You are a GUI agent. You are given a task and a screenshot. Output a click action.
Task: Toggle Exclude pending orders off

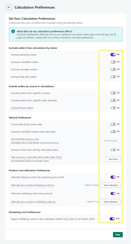[113, 55]
